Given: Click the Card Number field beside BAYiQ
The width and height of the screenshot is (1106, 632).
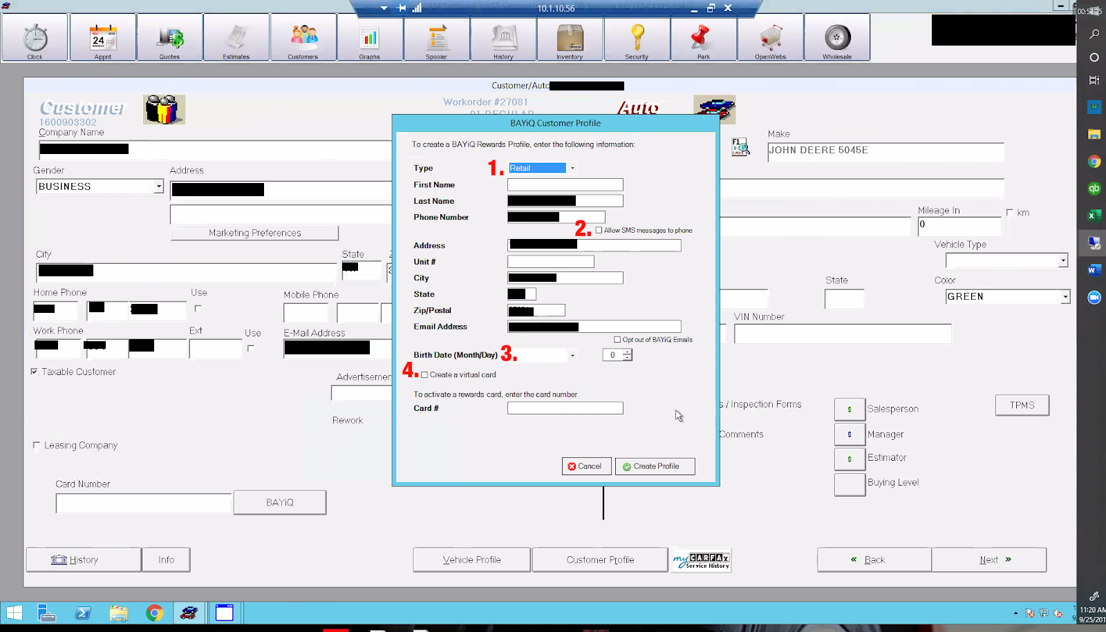Looking at the screenshot, I should point(143,503).
